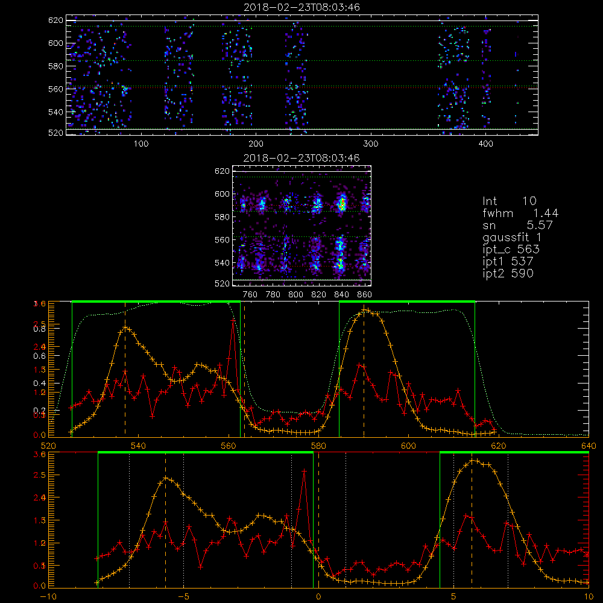Click the right green bar atop bottom plot
Viewport: 603px width, 603px height.
[514, 453]
